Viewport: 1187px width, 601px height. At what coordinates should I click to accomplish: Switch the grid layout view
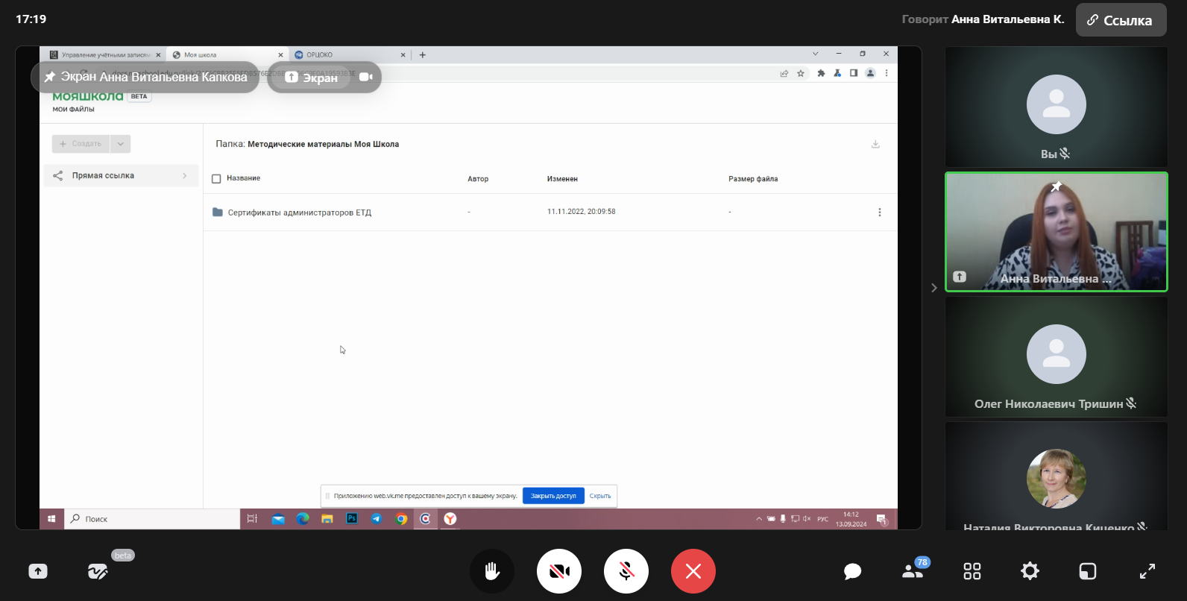tap(972, 571)
